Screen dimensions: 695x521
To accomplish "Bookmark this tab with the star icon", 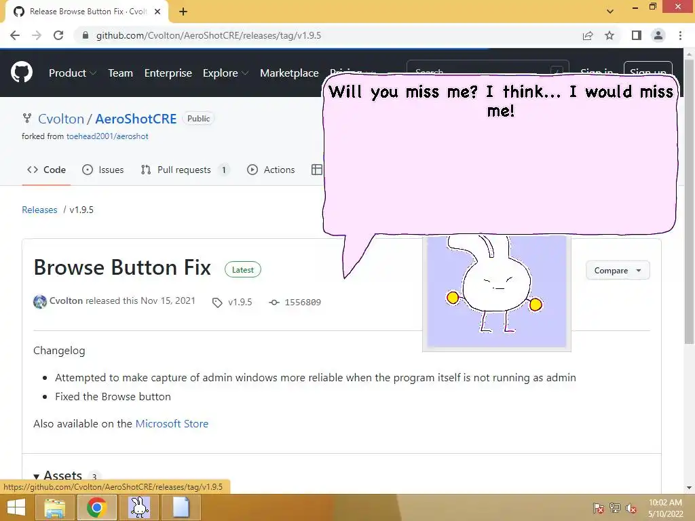I will coord(609,35).
